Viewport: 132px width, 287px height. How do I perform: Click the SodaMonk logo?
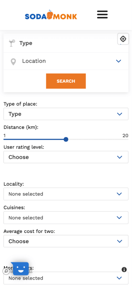(x=51, y=15)
